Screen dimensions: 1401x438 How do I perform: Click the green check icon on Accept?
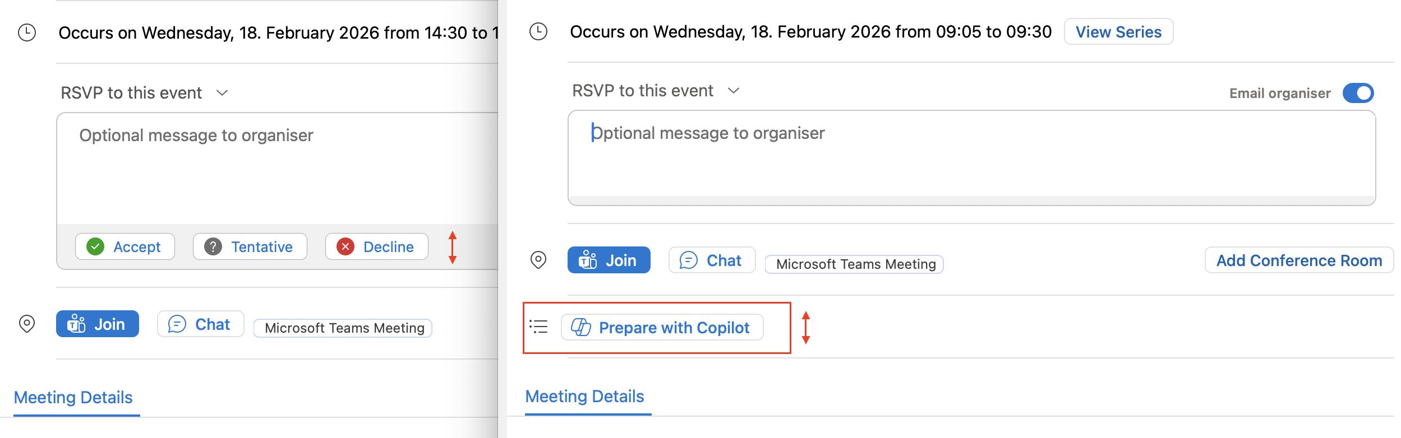coord(95,246)
